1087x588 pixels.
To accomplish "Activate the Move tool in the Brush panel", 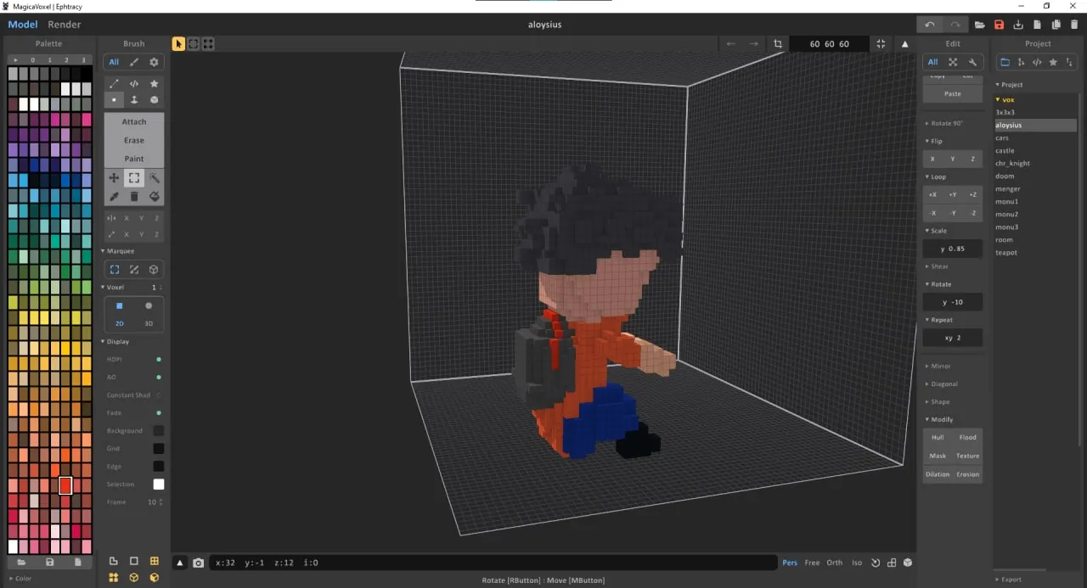I will [114, 178].
